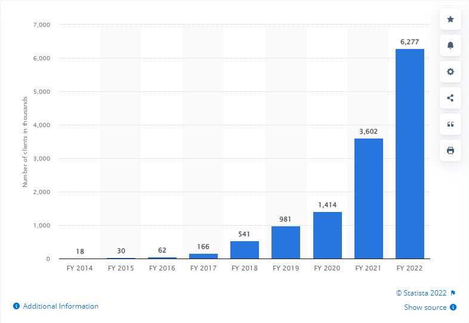Click the 7,000 y-axis tick label
Screen dimensions: 469x323
[42, 25]
